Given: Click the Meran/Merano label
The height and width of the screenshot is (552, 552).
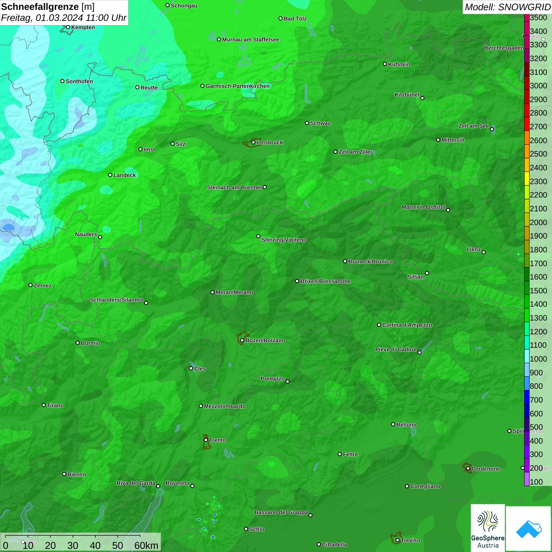Looking at the screenshot, I should point(235,292).
